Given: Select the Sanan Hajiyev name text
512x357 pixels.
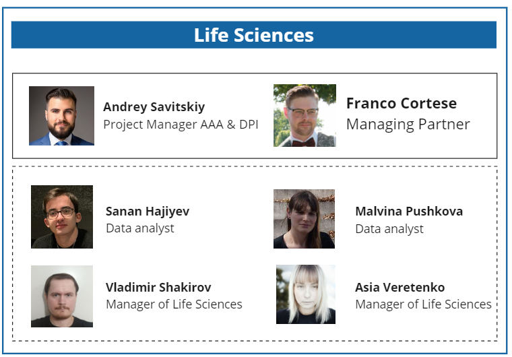Looking at the screenshot, I should (x=148, y=212).
